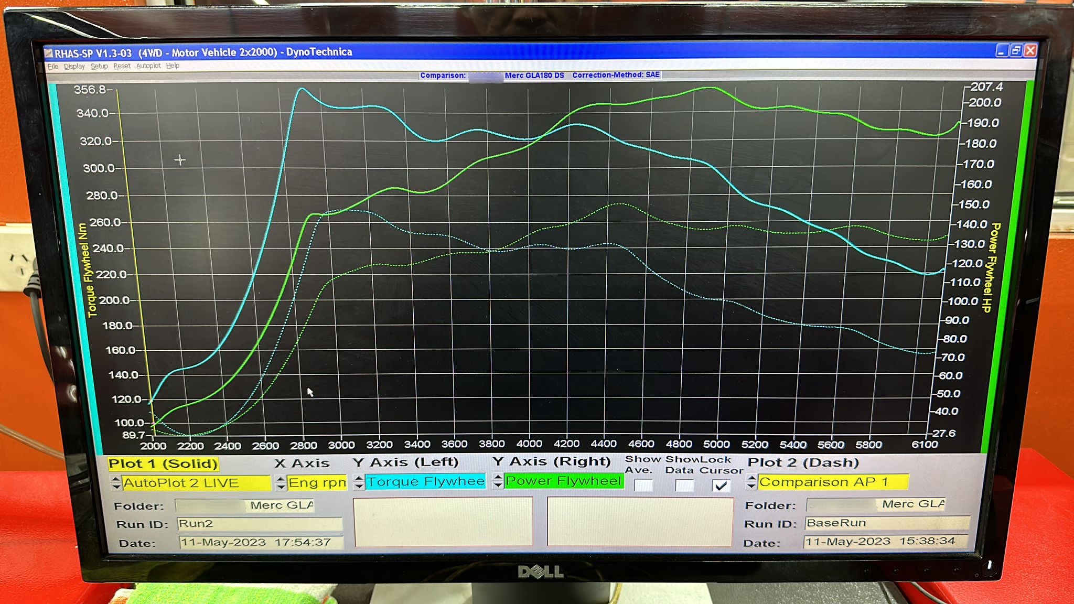Click the Plot 1 AutoPlot 2 LIVE spinner arrows
The width and height of the screenshot is (1074, 604).
[116, 482]
